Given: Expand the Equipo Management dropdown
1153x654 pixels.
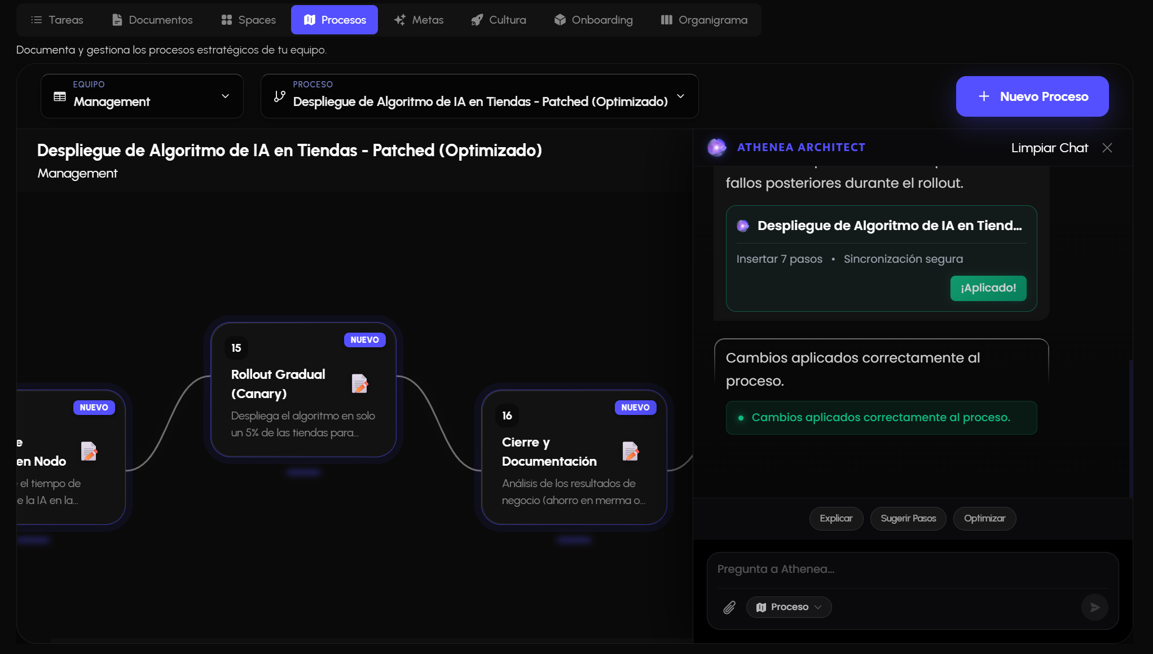Looking at the screenshot, I should 225,96.
